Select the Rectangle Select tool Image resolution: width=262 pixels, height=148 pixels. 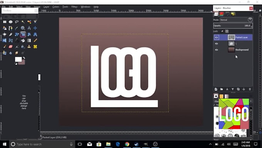[5, 22]
